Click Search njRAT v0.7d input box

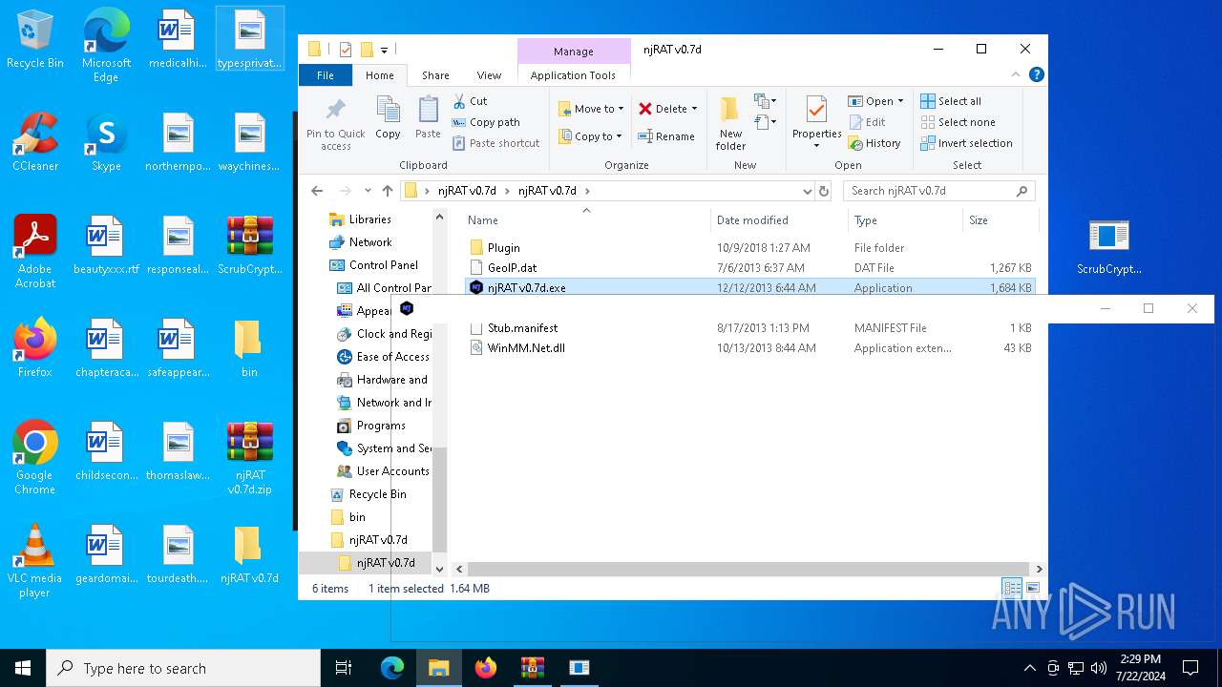pos(938,191)
